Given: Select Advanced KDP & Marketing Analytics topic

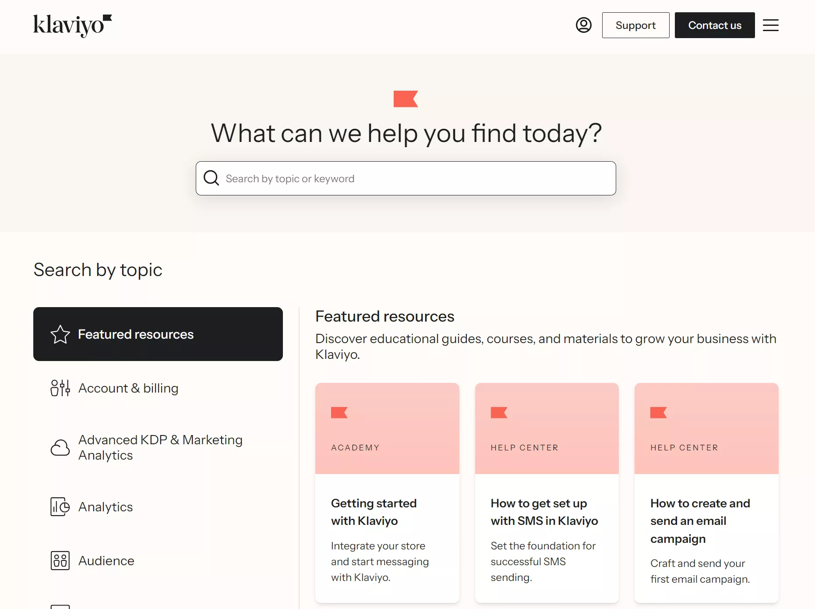Looking at the screenshot, I should pyautogui.click(x=158, y=447).
